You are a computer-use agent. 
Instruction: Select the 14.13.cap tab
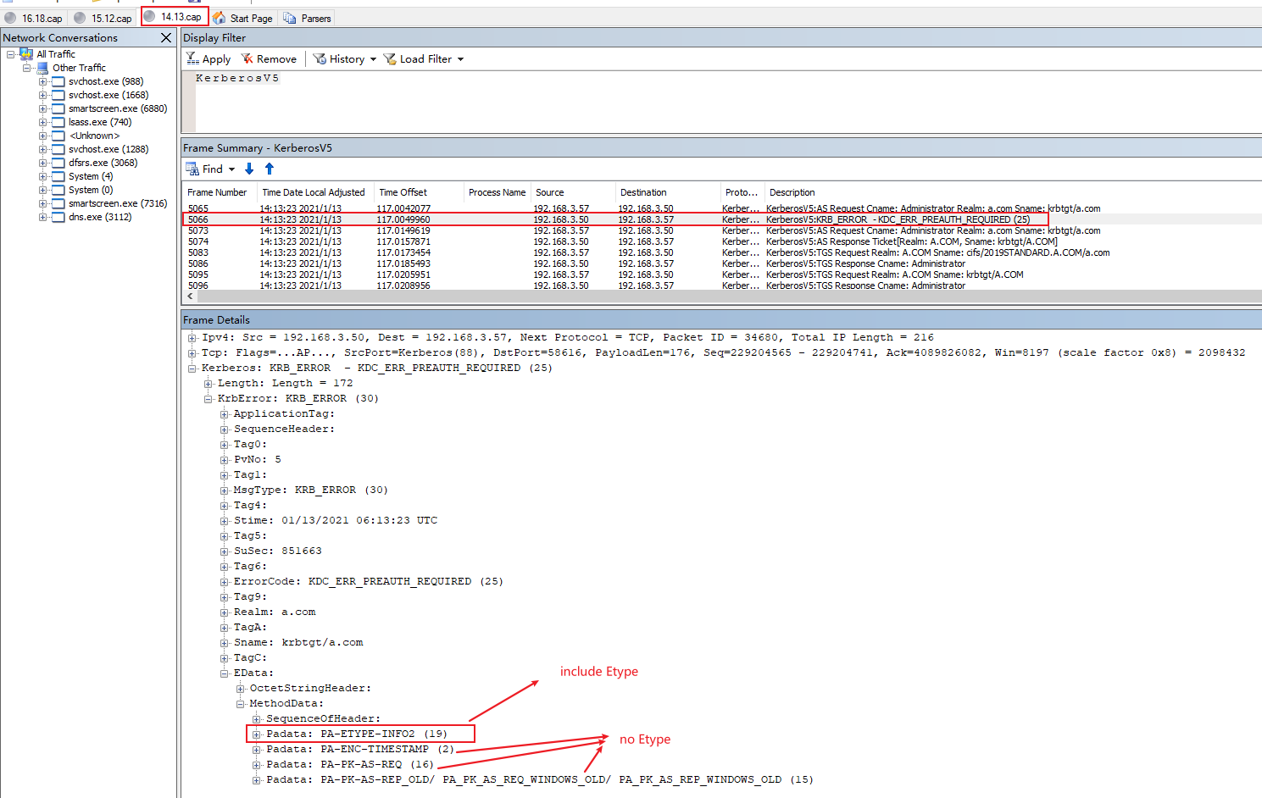tap(174, 17)
